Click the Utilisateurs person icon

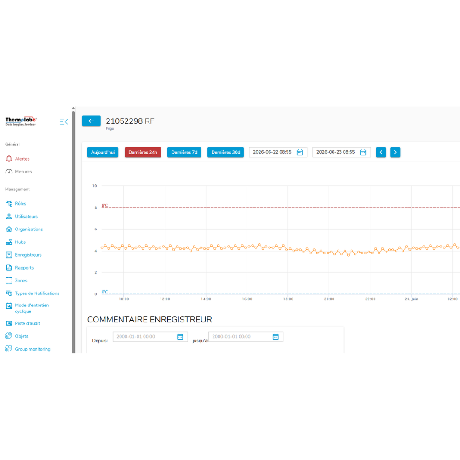pos(9,217)
